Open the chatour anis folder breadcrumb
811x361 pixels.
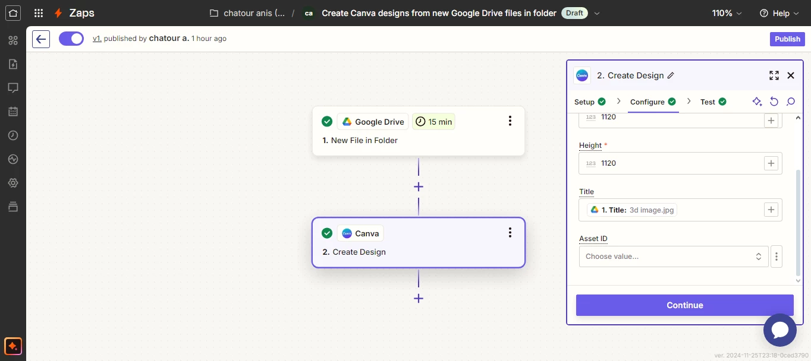(248, 13)
